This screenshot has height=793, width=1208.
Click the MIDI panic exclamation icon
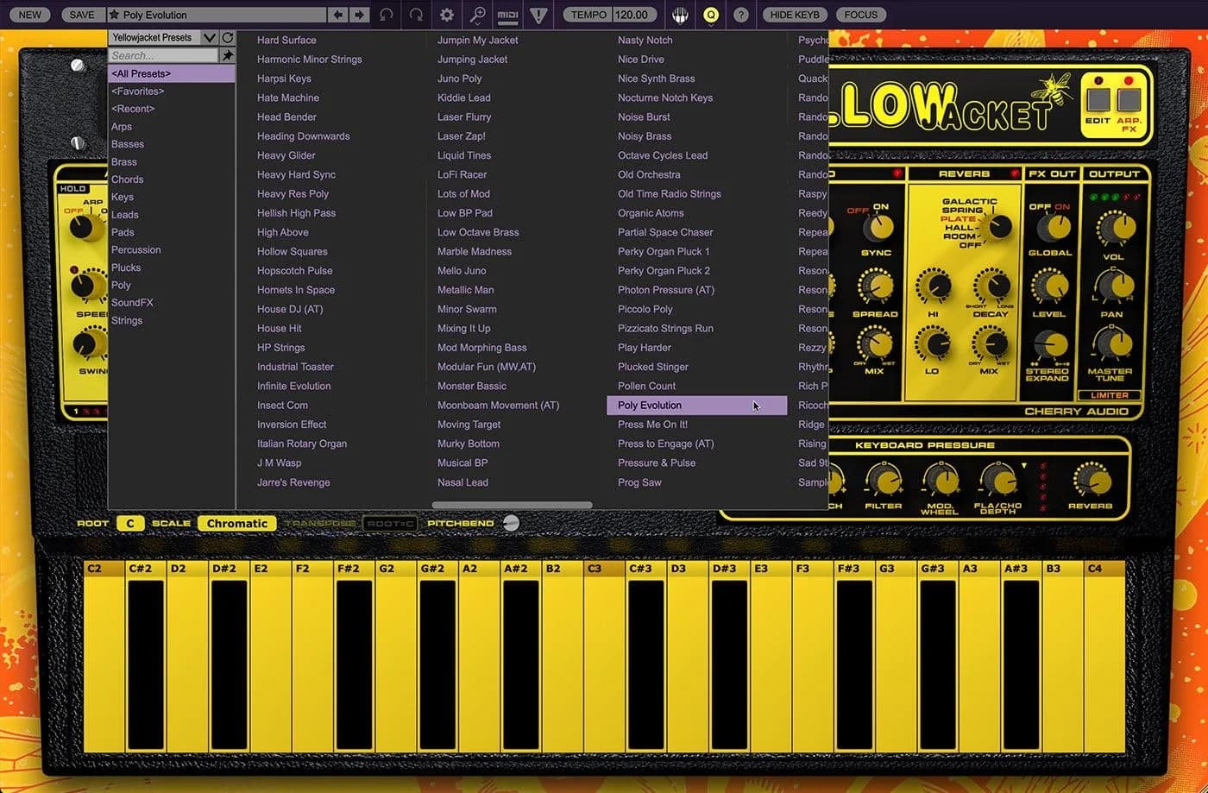pyautogui.click(x=538, y=15)
